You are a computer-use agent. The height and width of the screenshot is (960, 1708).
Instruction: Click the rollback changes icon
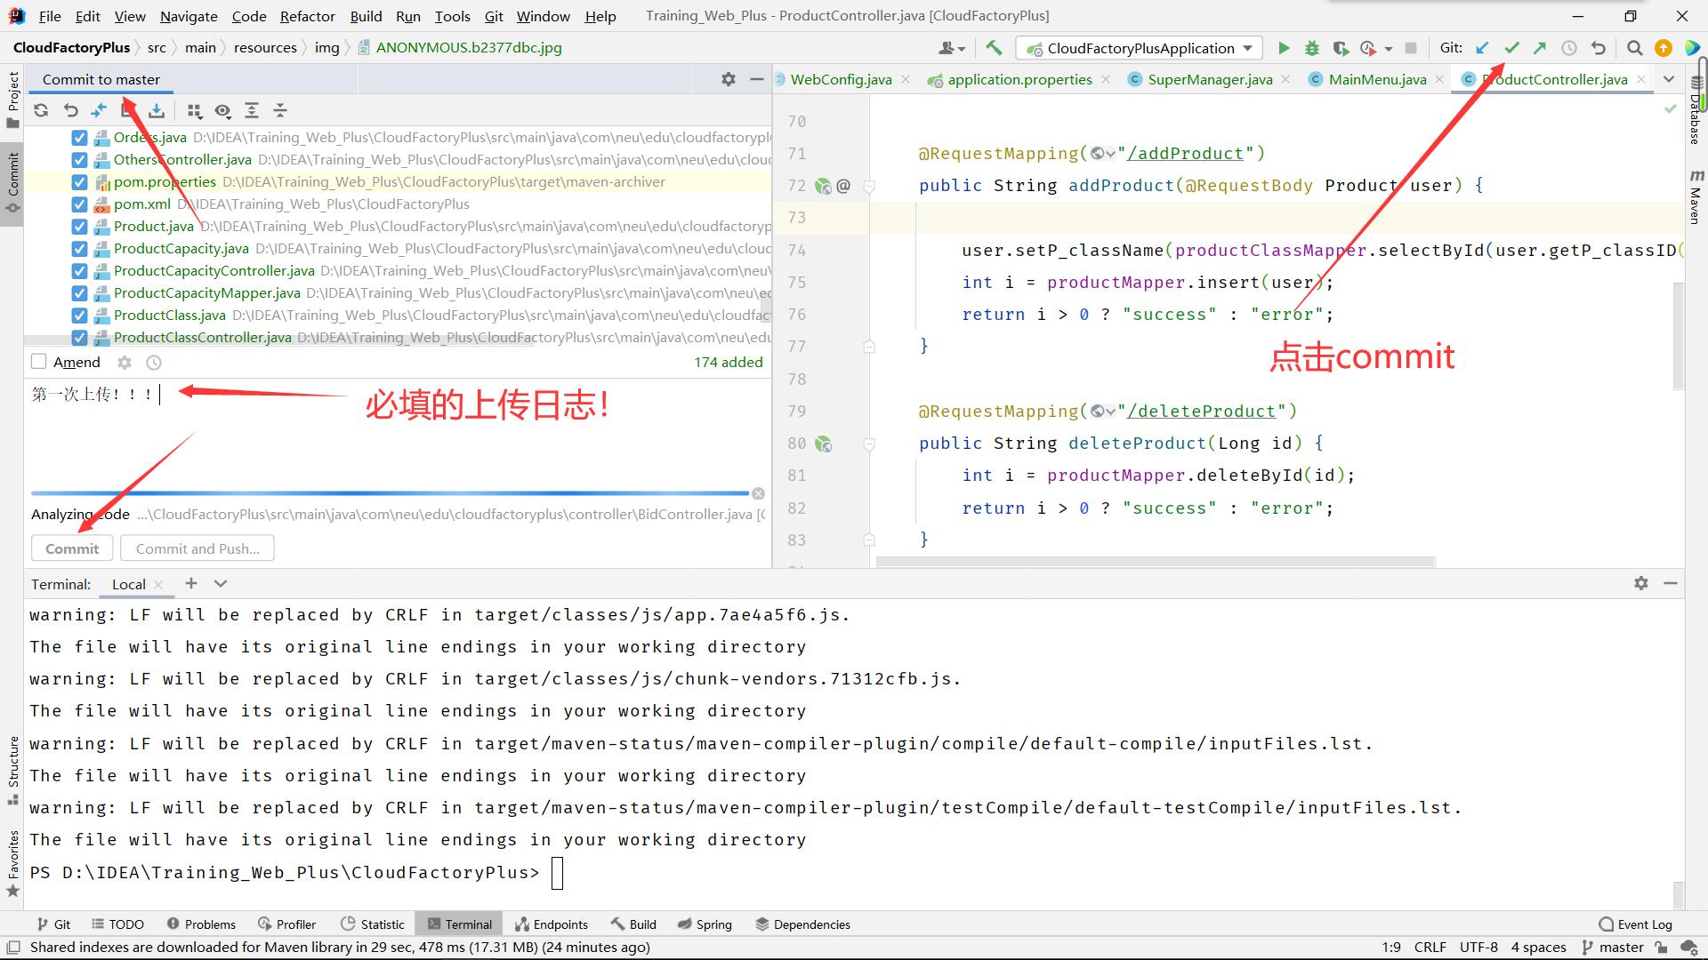[x=69, y=109]
